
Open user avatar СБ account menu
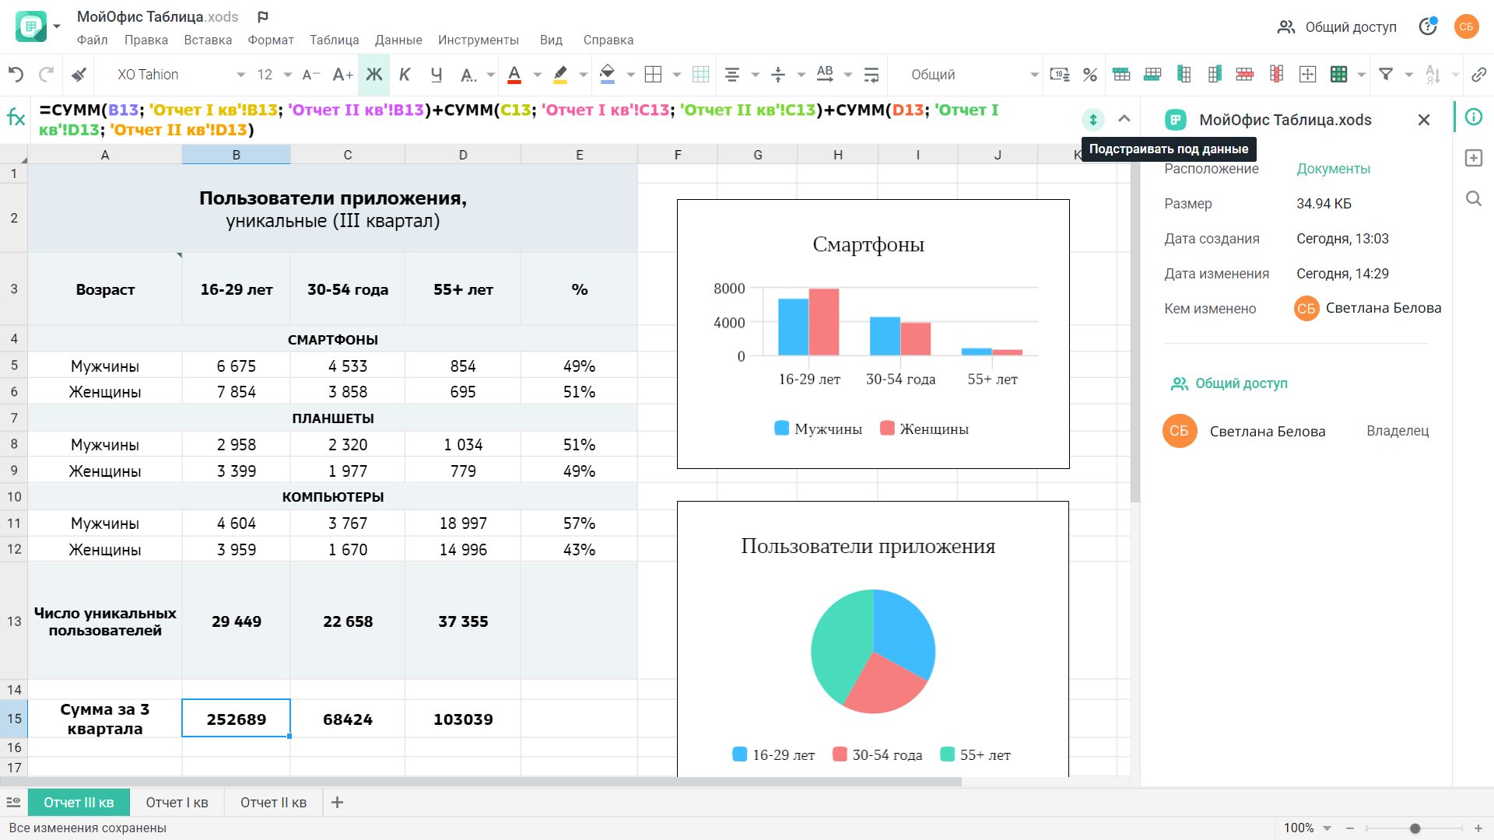(x=1467, y=26)
